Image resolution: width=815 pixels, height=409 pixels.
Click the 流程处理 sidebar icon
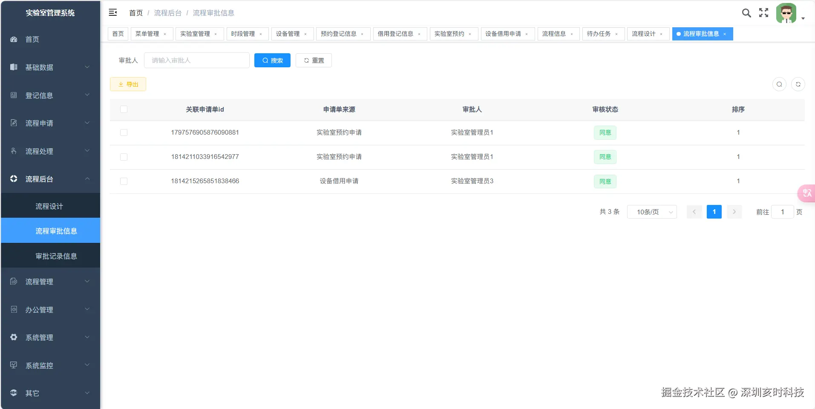pyautogui.click(x=14, y=151)
